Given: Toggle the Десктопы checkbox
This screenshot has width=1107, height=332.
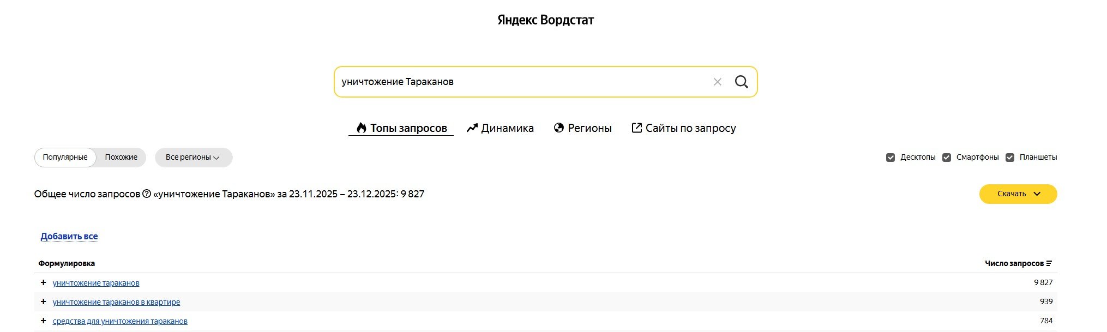Looking at the screenshot, I should coord(891,158).
